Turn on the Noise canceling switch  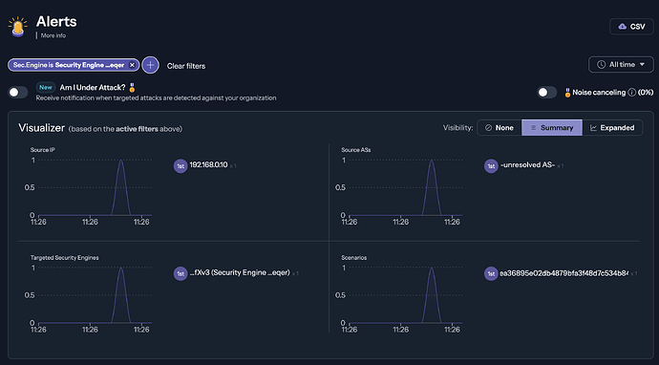pos(547,93)
